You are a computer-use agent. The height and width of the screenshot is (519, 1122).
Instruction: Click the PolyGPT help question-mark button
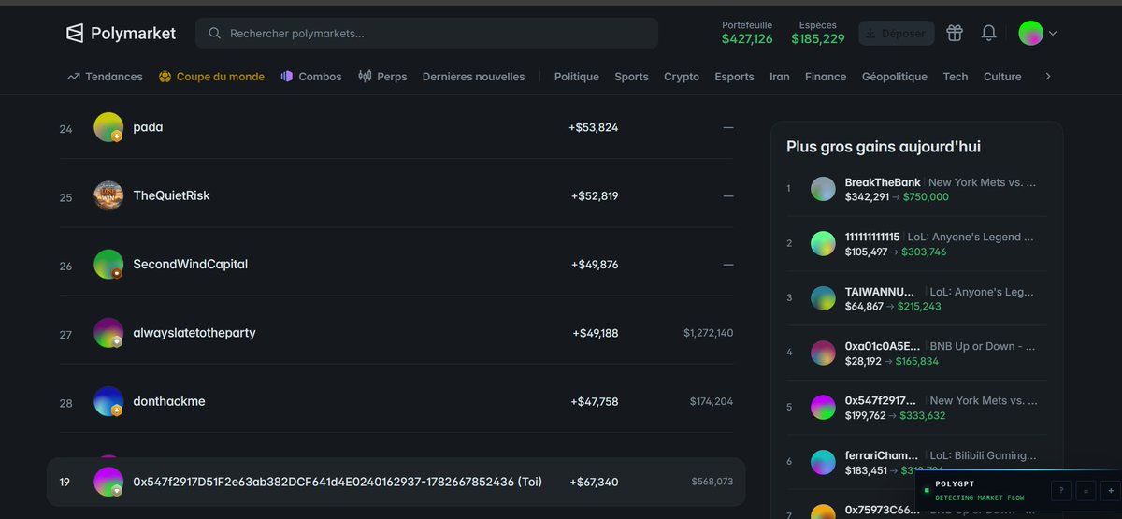(x=1061, y=490)
